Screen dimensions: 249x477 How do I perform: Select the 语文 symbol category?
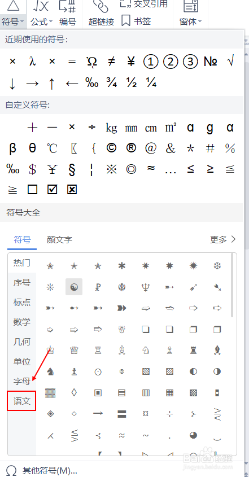[x=21, y=401]
